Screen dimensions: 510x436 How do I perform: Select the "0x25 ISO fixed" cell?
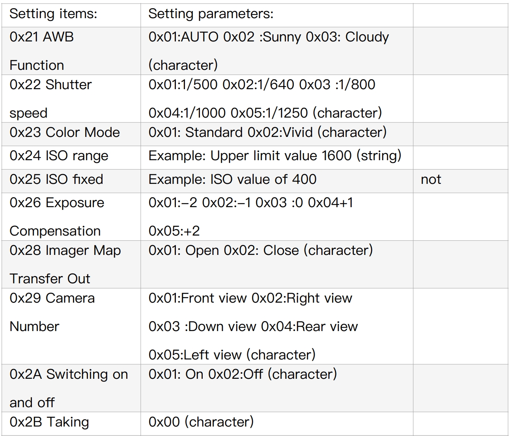tap(56, 180)
